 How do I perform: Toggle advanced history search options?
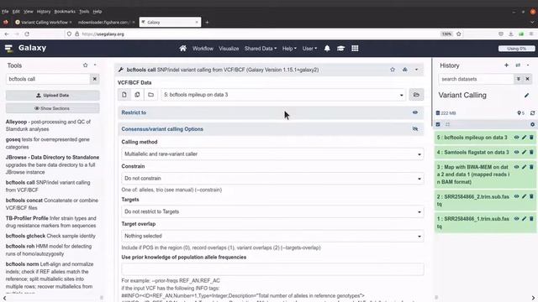(519, 79)
